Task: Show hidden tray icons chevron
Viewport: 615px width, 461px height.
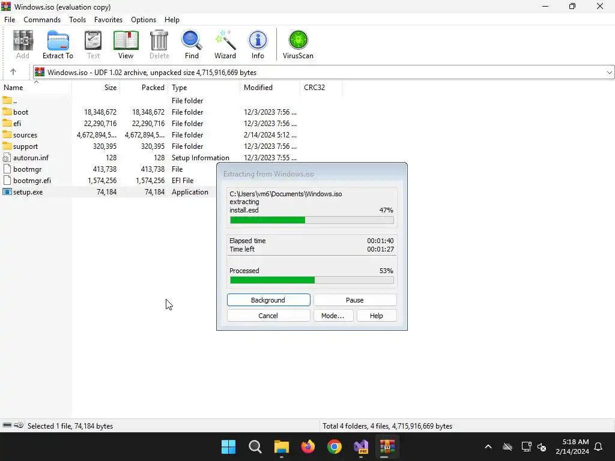Action: (x=488, y=447)
